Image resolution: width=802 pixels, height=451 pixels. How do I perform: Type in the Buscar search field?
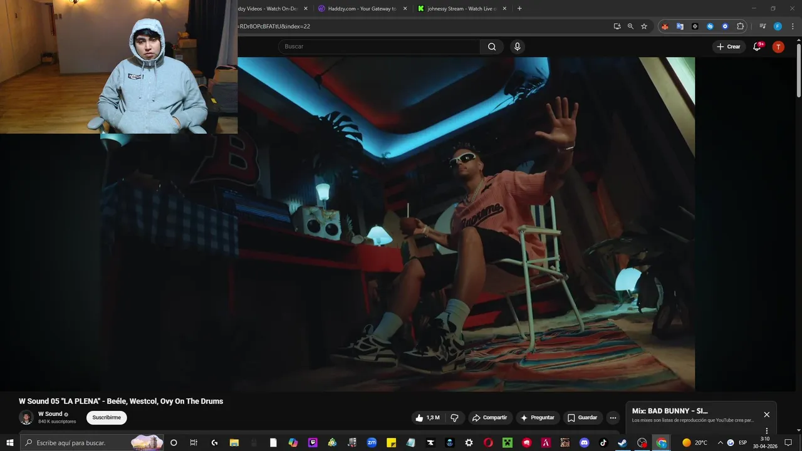pyautogui.click(x=379, y=46)
